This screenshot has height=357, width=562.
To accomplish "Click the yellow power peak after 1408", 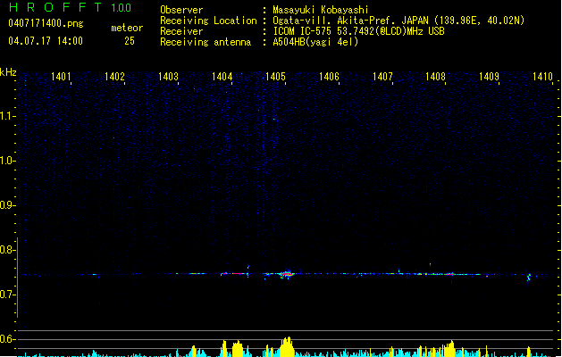I will (x=449, y=348).
